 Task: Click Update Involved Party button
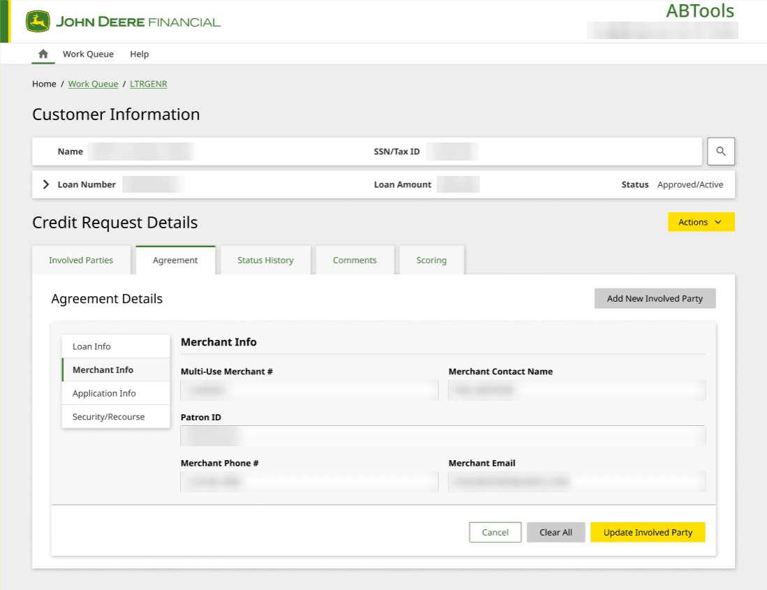pyautogui.click(x=648, y=532)
